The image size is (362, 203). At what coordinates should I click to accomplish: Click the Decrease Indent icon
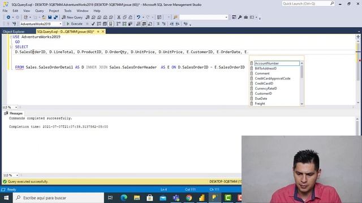pos(172,24)
